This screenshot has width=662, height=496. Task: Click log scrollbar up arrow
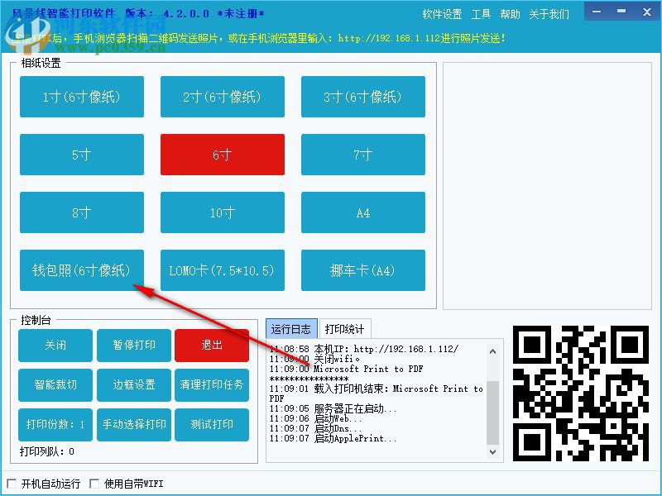click(x=492, y=351)
